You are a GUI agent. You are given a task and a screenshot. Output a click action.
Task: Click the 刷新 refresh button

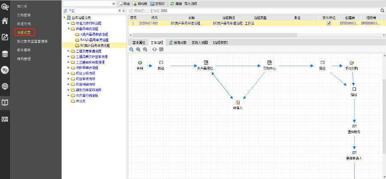[x=175, y=3]
